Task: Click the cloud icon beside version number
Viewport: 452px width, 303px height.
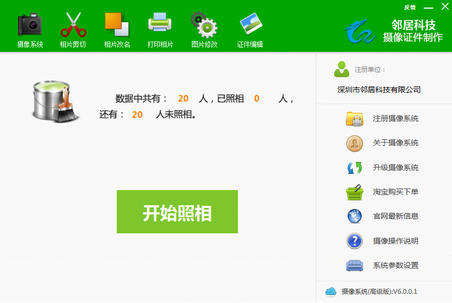Action: pos(331,292)
